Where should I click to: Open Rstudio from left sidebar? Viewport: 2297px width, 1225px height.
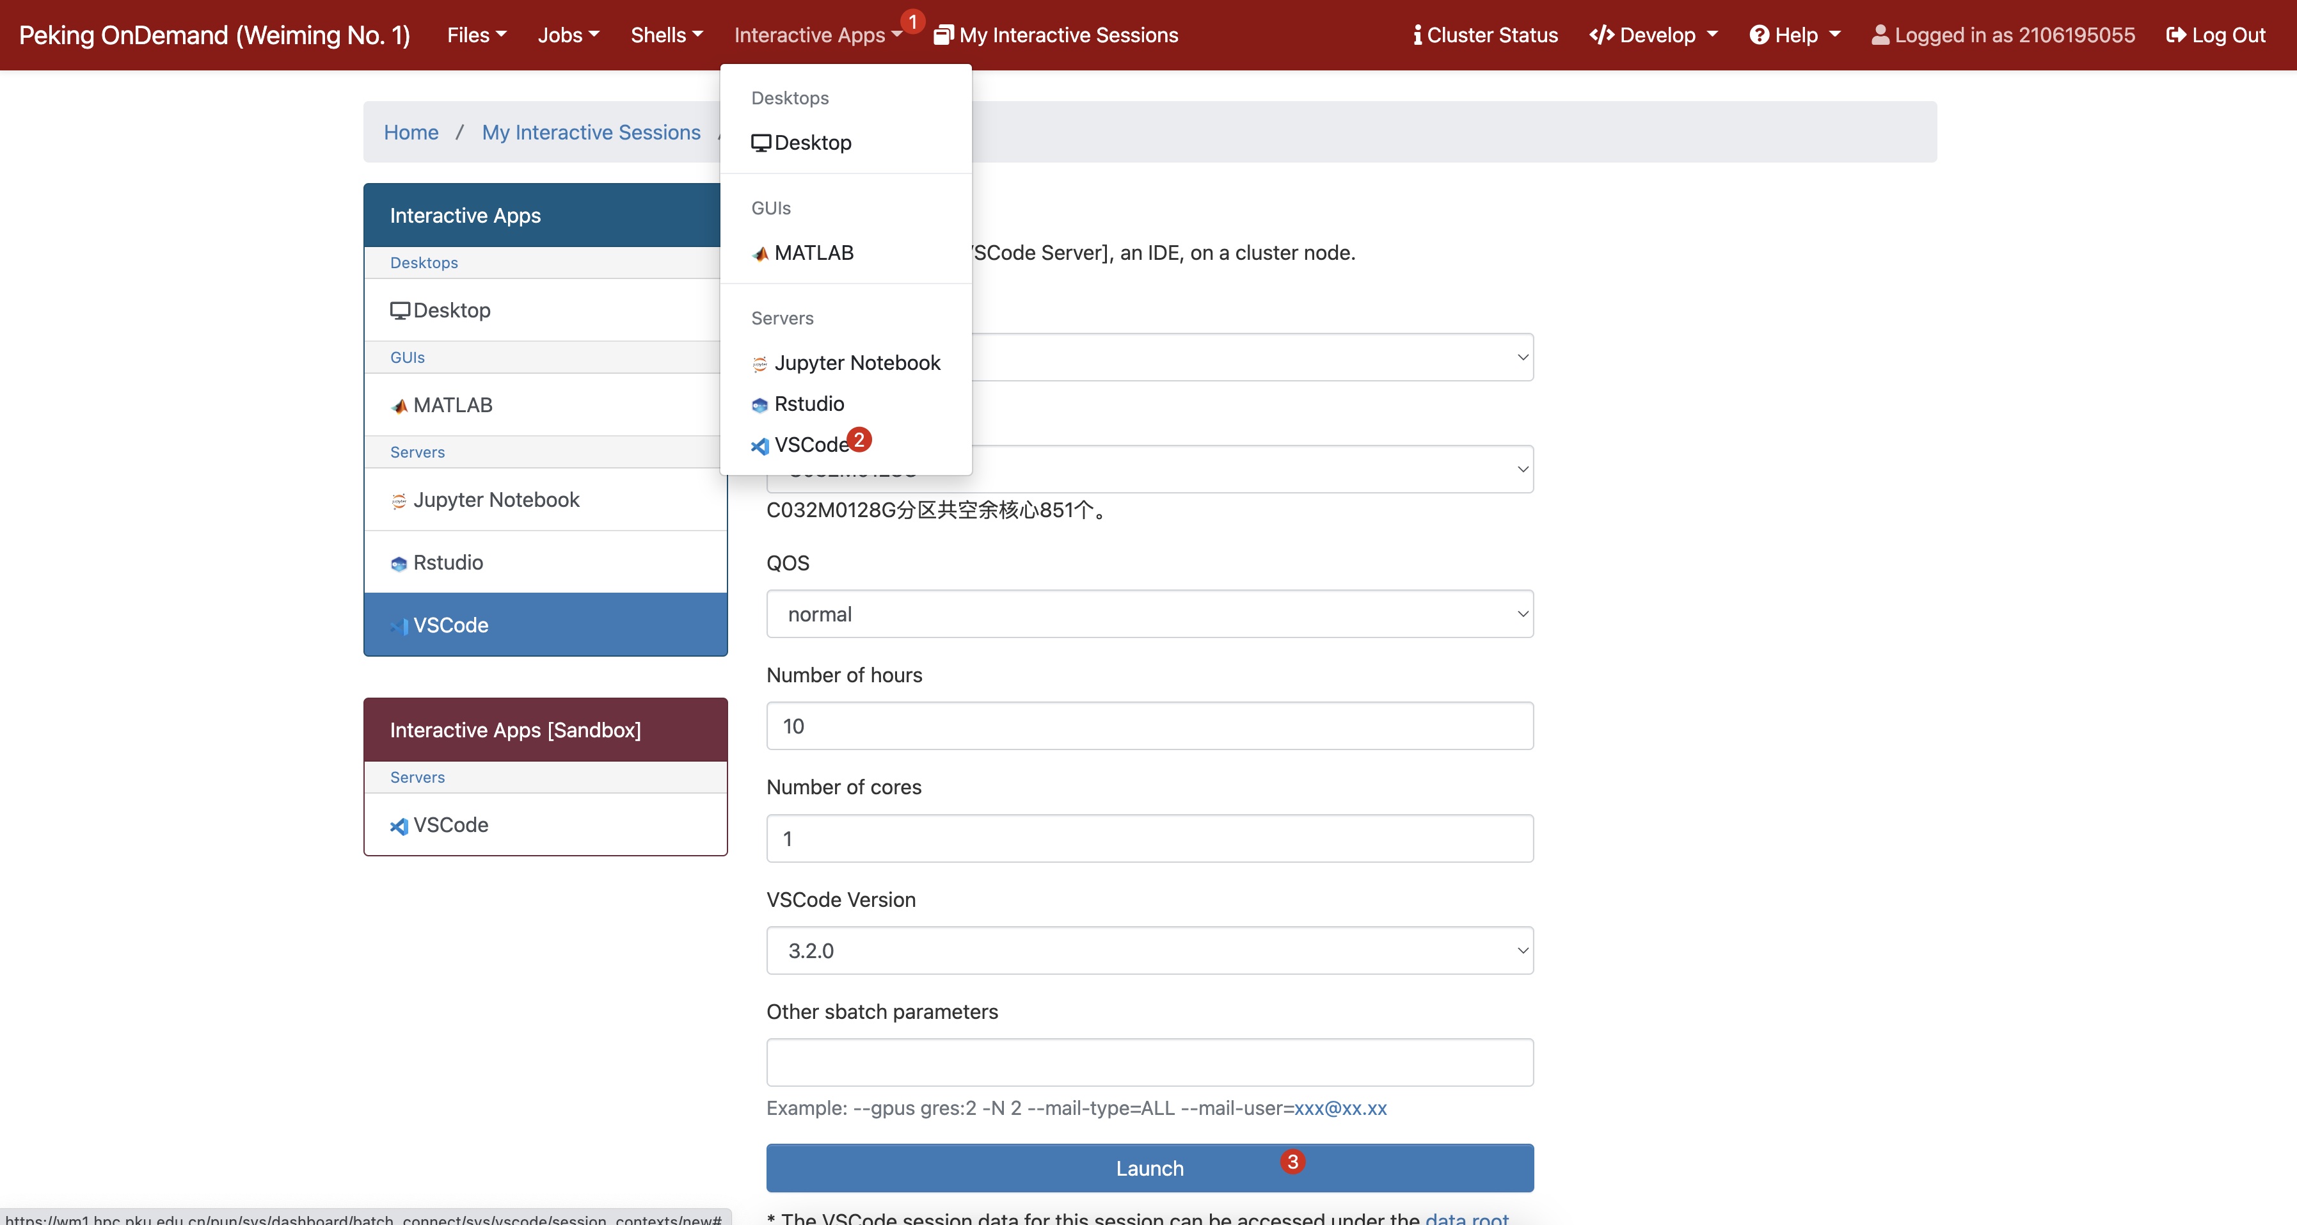545,562
